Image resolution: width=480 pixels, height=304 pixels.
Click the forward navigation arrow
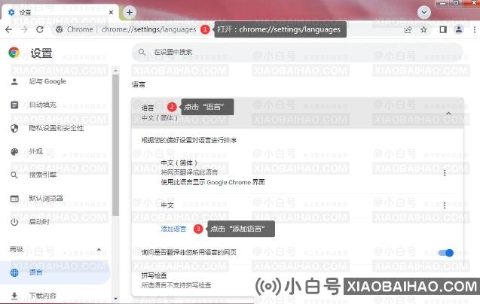click(24, 29)
